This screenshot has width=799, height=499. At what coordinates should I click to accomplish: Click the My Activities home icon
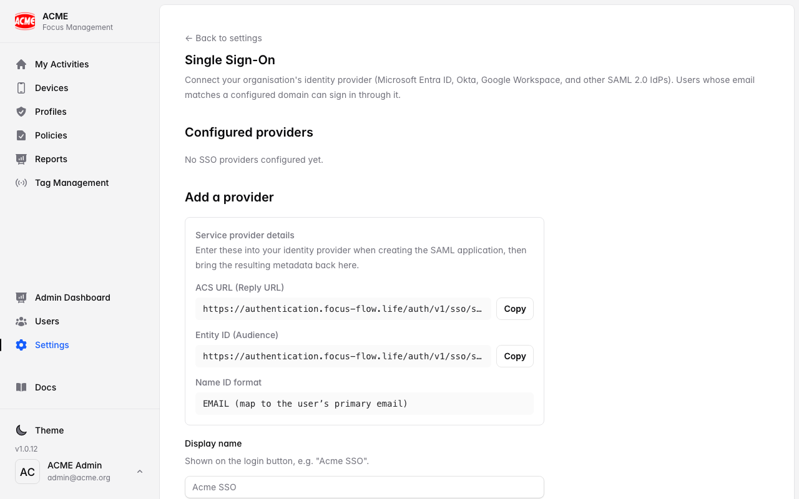coord(21,64)
